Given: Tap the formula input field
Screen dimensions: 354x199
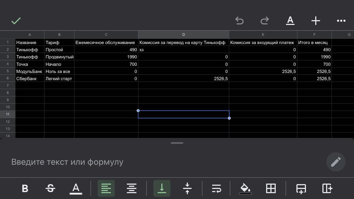Looking at the screenshot, I should click(x=166, y=162).
